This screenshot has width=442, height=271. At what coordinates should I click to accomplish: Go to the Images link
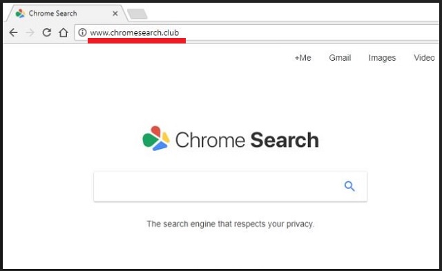tap(382, 58)
